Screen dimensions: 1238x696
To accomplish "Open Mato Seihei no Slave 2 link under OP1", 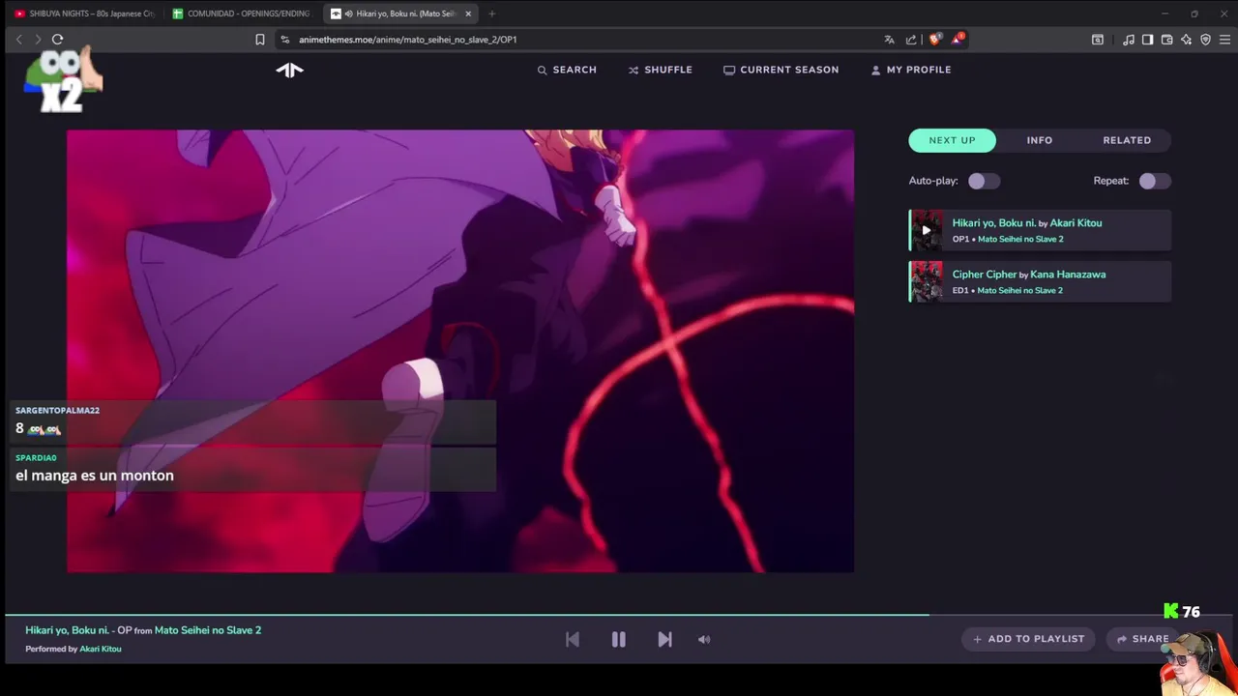I will point(1020,239).
